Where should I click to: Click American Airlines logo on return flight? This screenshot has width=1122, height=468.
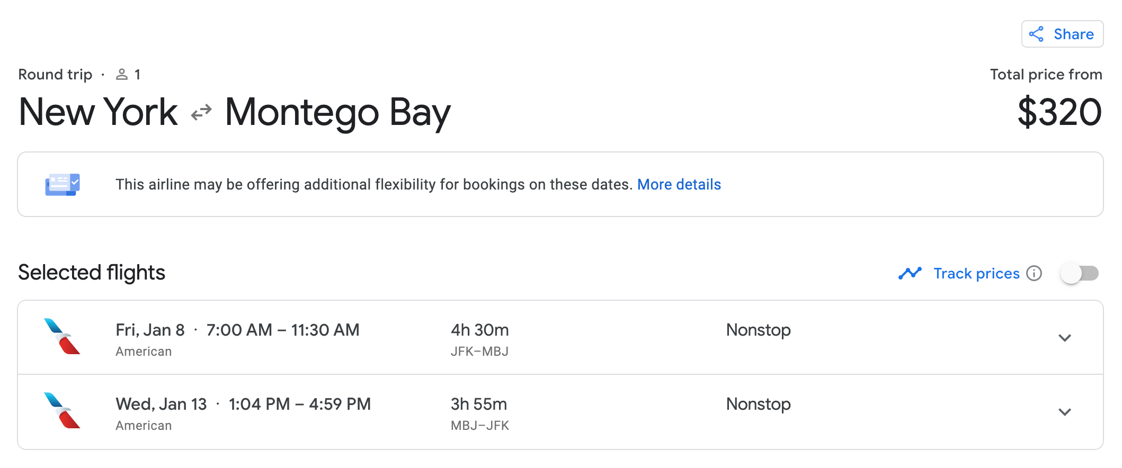pos(62,410)
